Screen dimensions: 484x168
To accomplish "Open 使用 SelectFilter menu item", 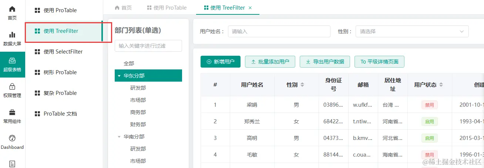I will pos(64,52).
